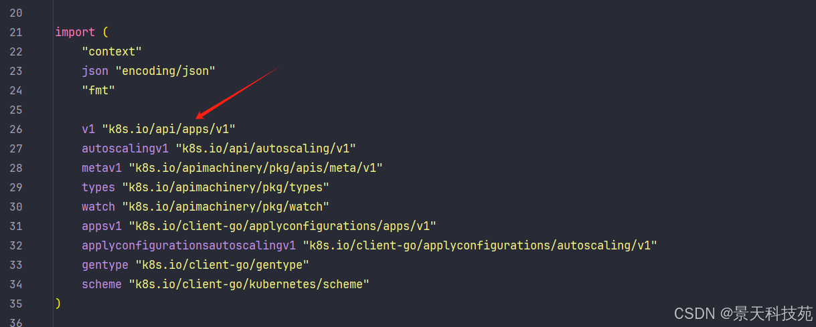816x327 pixels.
Task: Click the "context" import string
Action: point(112,51)
